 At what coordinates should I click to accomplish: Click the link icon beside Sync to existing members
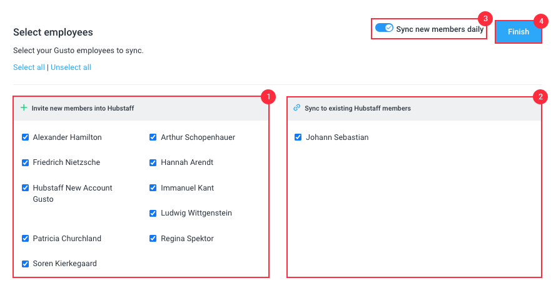coord(297,107)
